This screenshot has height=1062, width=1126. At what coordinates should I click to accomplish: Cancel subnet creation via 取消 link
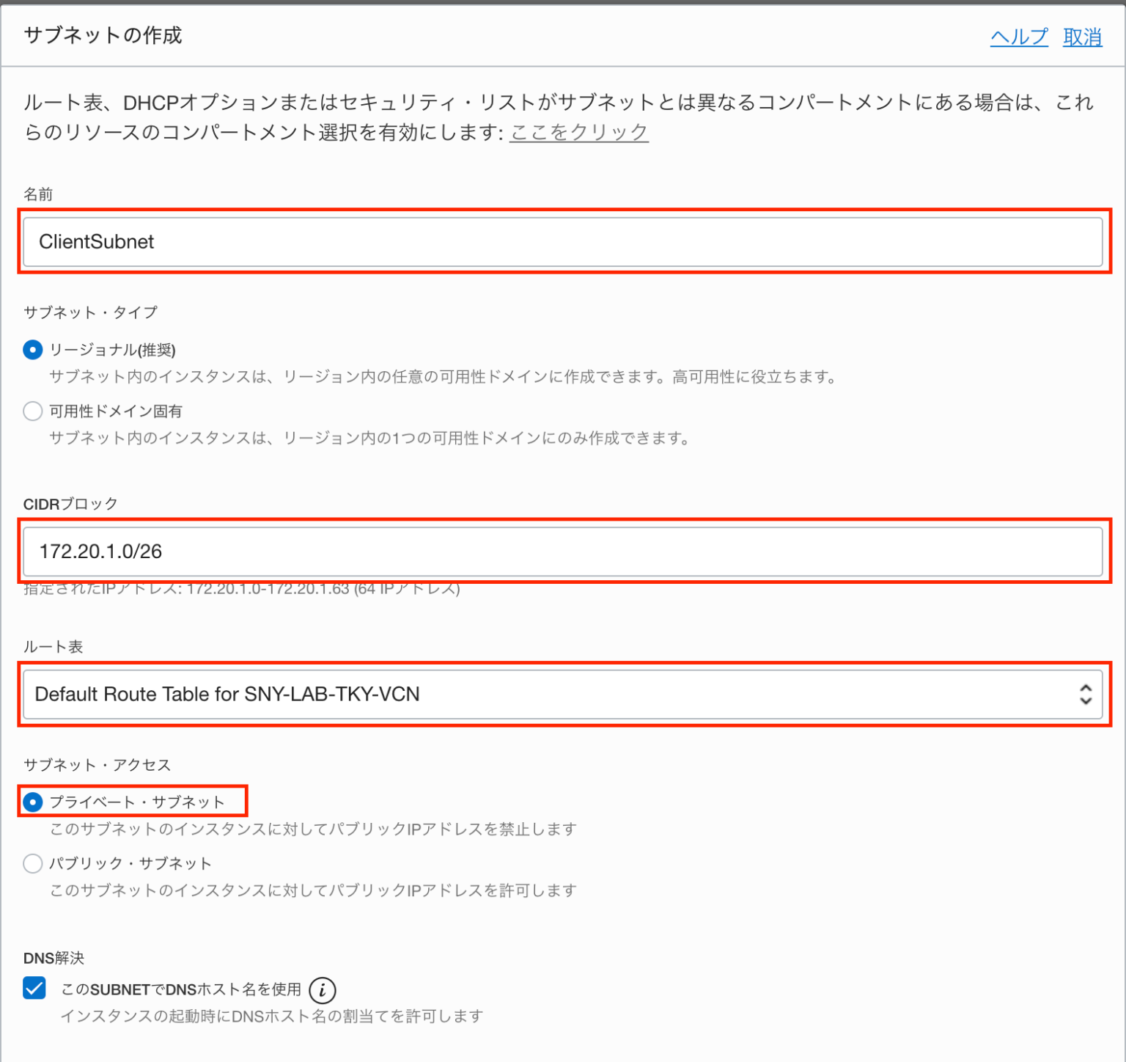click(1083, 37)
